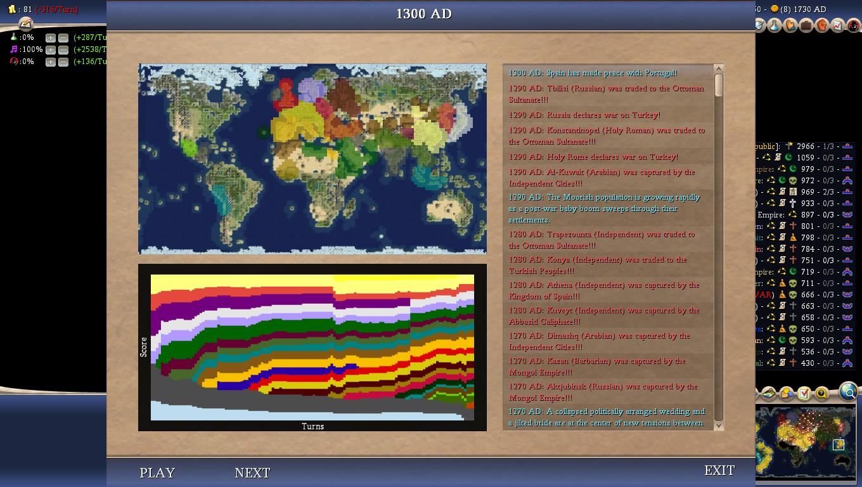Click attitude icon in the 897 score row

pyautogui.click(x=847, y=215)
